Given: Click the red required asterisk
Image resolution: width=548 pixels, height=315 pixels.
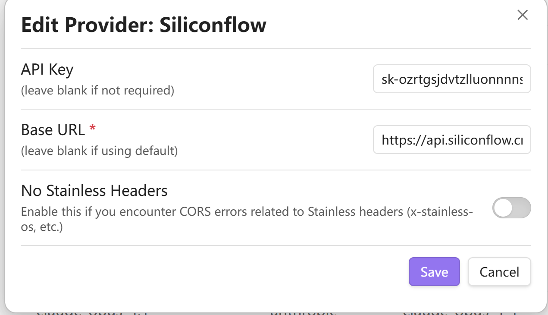Looking at the screenshot, I should (x=92, y=129).
